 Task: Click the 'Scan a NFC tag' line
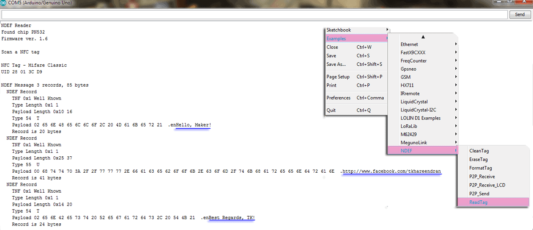20,52
